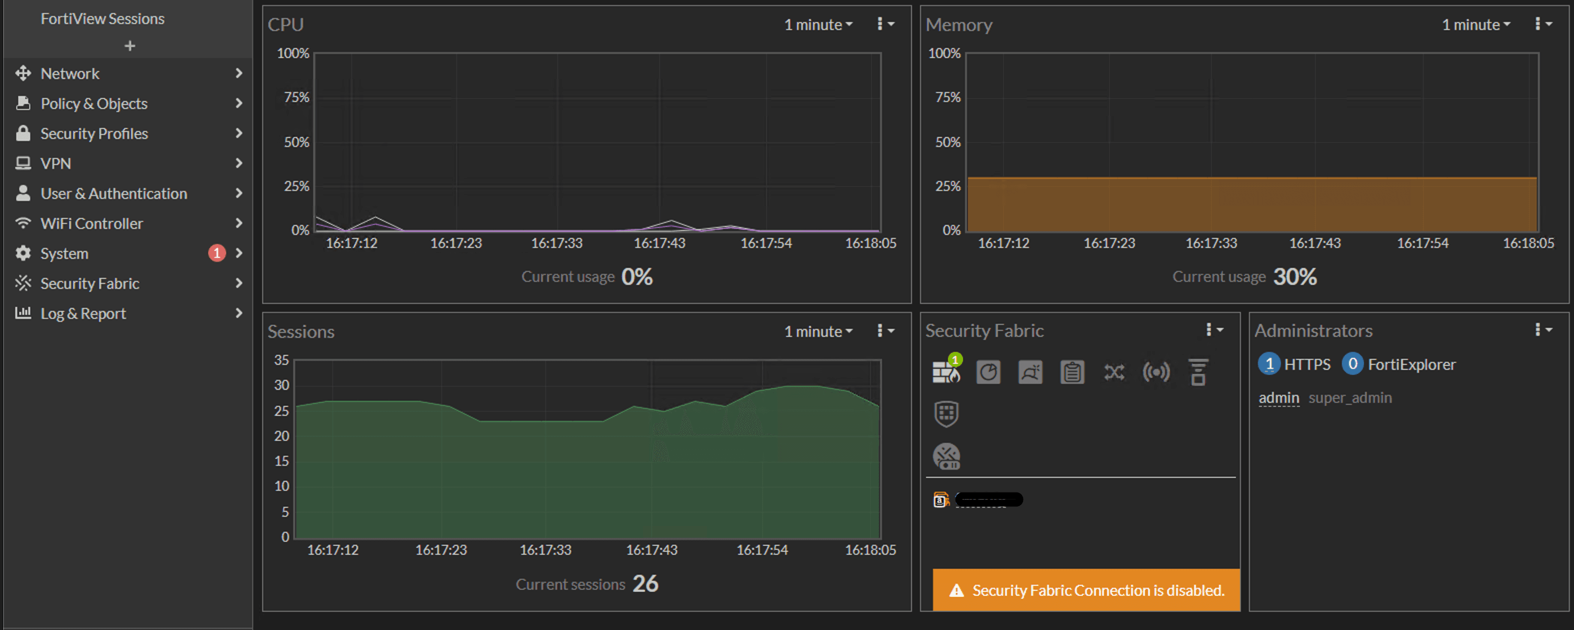Click the Network menu icon

(x=23, y=73)
